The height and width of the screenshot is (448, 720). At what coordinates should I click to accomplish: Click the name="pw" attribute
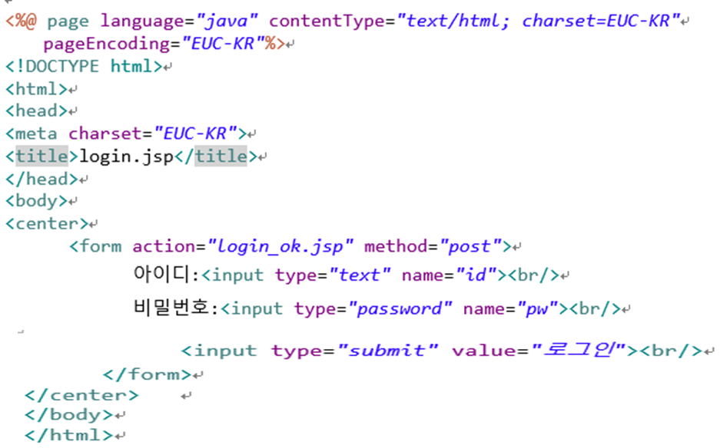511,308
